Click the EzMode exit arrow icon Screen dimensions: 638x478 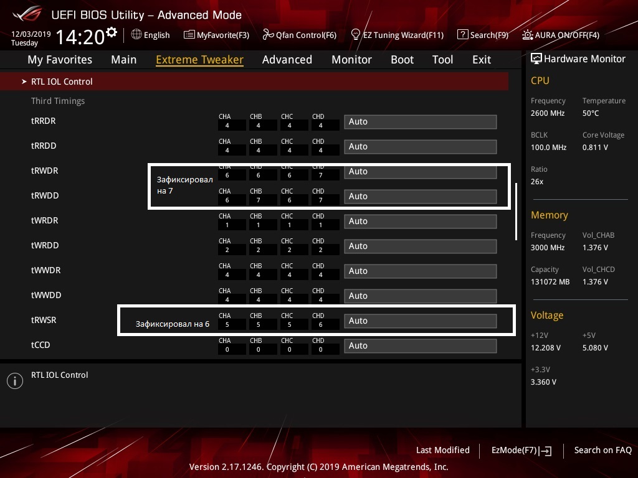546,451
